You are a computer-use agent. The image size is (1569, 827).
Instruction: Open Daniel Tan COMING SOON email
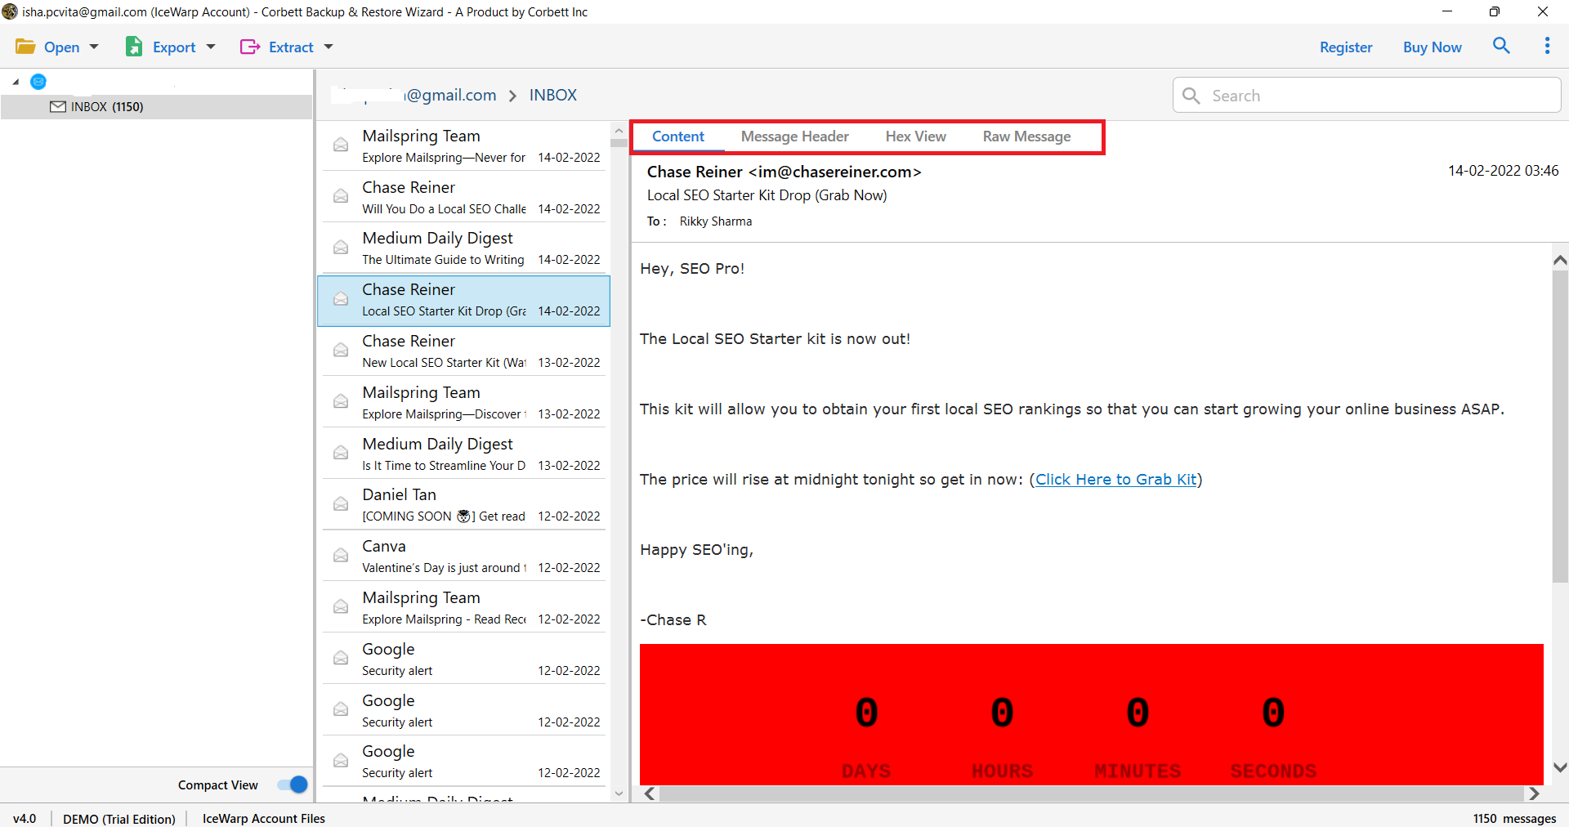point(464,504)
